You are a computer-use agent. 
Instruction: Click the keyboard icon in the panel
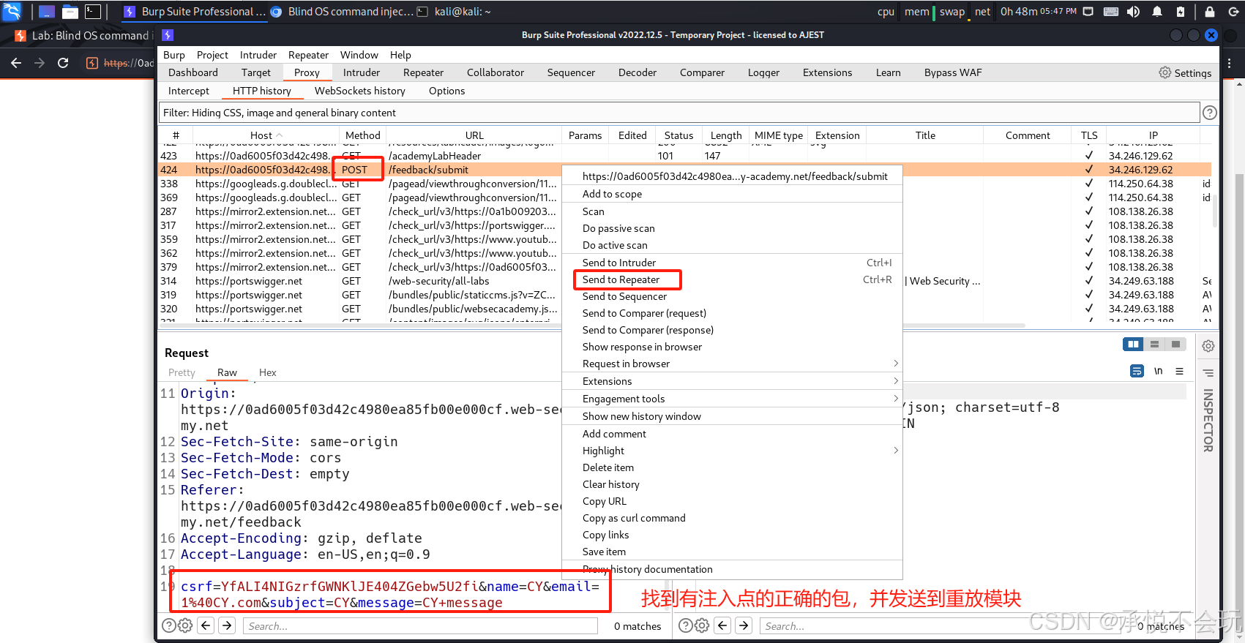coord(1110,12)
